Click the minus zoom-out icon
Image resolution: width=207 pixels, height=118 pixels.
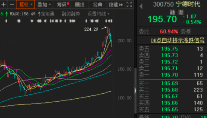click(x=12, y=5)
